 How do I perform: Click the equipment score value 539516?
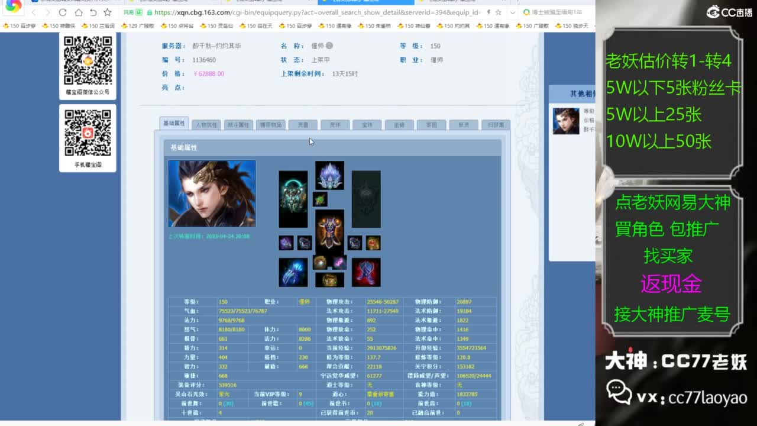228,385
